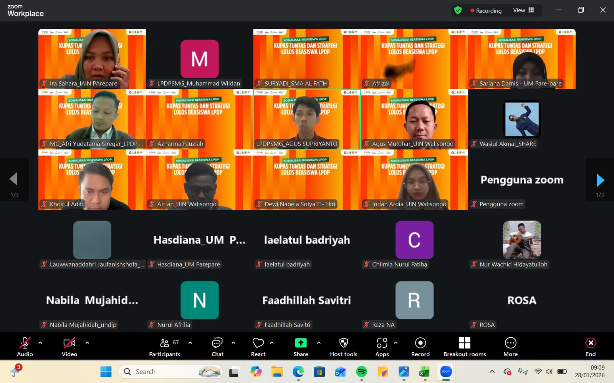Open Breakout rooms
The width and height of the screenshot is (614, 383).
(464, 347)
